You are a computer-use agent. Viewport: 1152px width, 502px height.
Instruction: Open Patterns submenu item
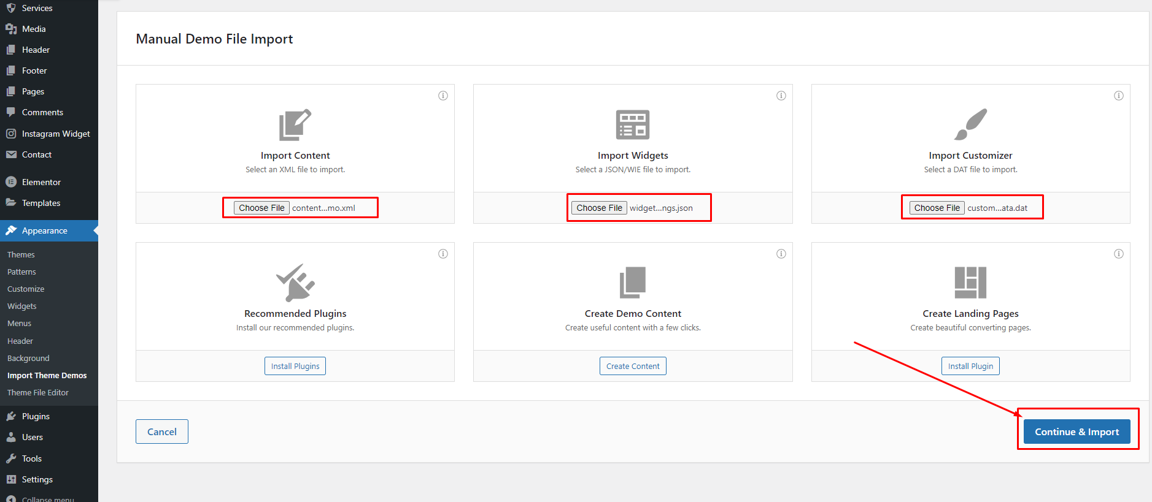[x=21, y=272]
